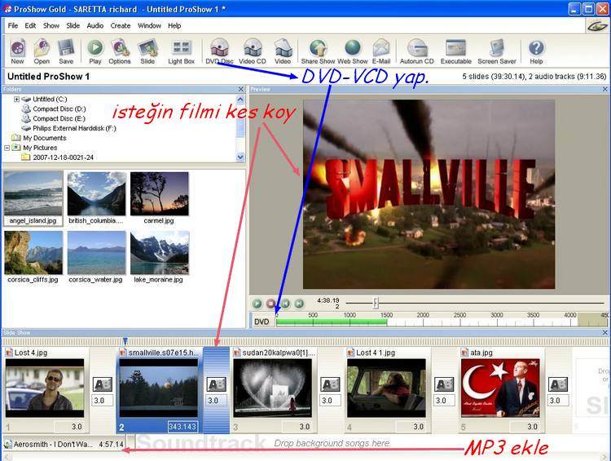Open Help from the toolbar
This screenshot has height=461, width=611.
click(x=536, y=51)
